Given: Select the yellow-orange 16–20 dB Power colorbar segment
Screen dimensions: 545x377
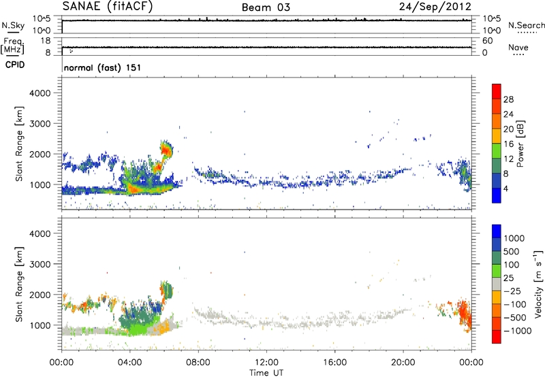Looking at the screenshot, I should (497, 136).
